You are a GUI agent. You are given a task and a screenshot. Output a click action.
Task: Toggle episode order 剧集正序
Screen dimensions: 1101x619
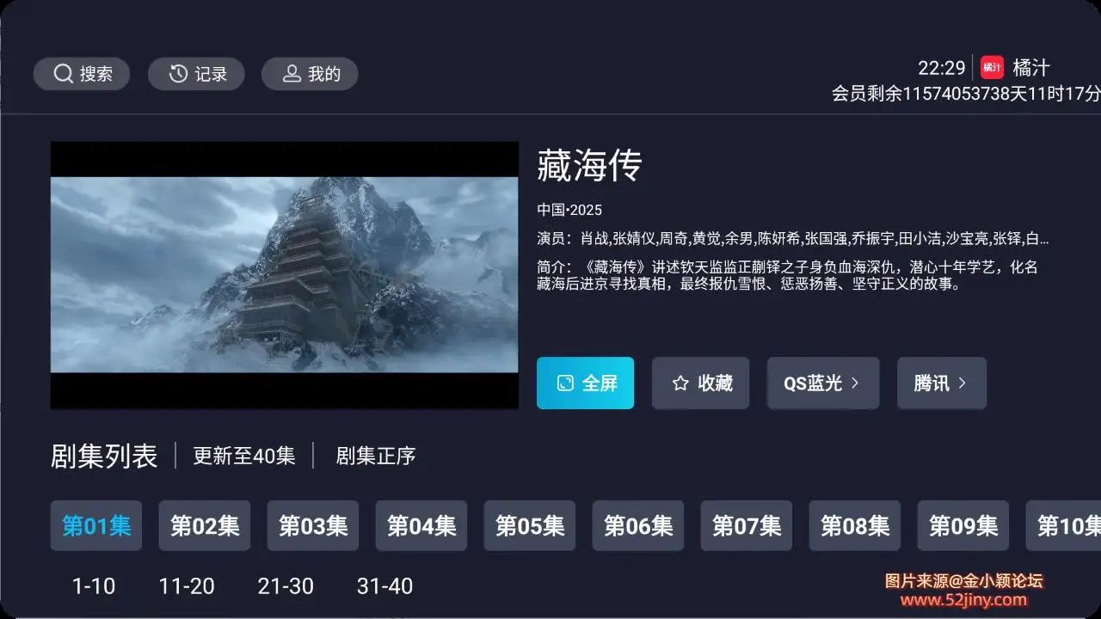click(x=376, y=456)
